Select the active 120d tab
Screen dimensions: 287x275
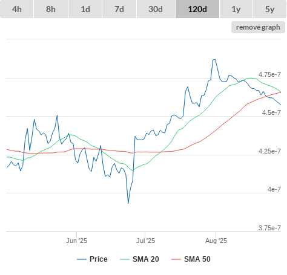tap(197, 9)
